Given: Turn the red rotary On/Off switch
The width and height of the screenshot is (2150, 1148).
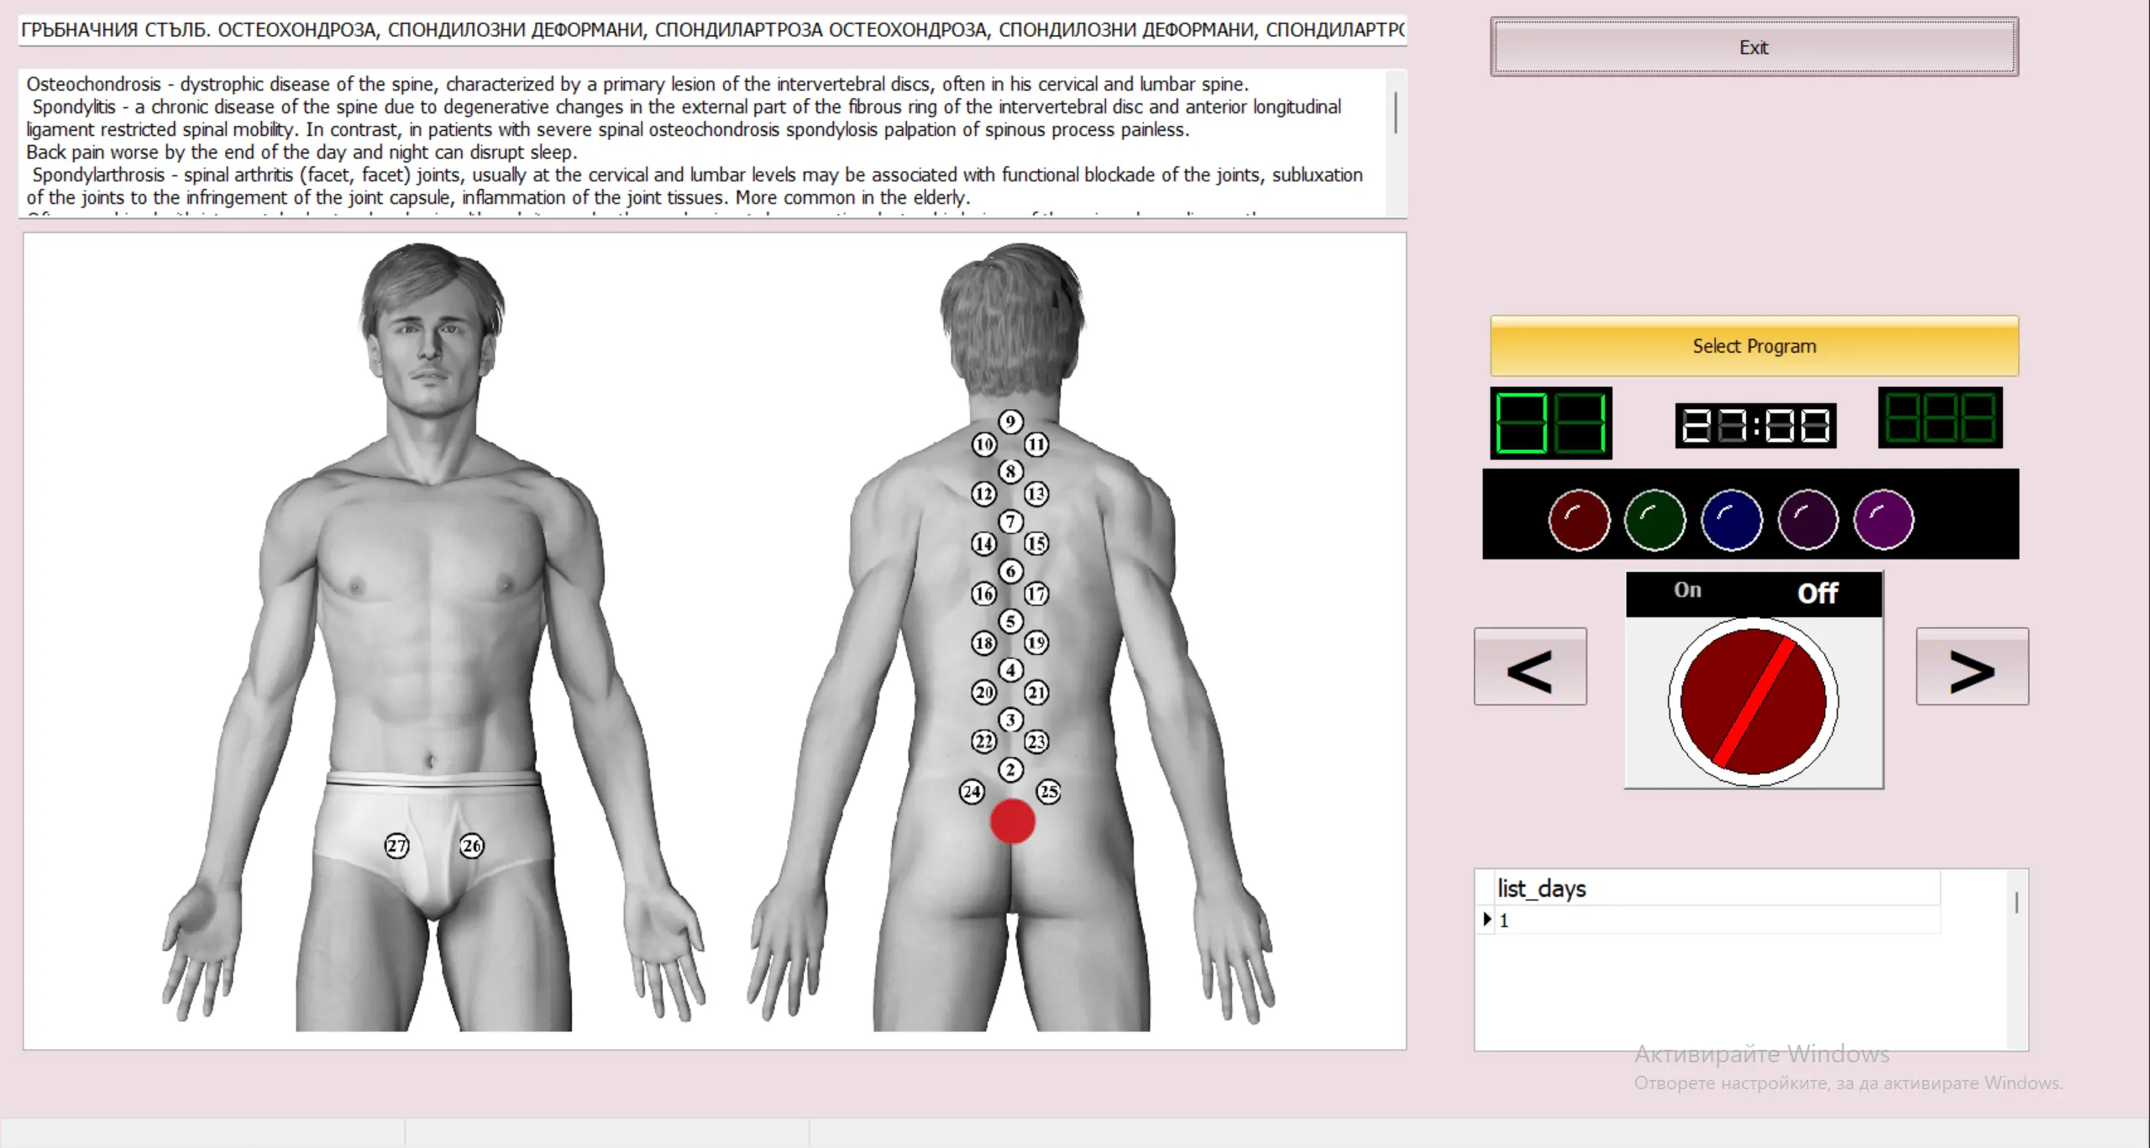Looking at the screenshot, I should [x=1754, y=701].
